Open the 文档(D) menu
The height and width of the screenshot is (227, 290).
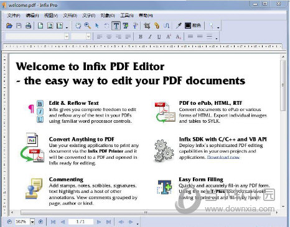[70, 16]
